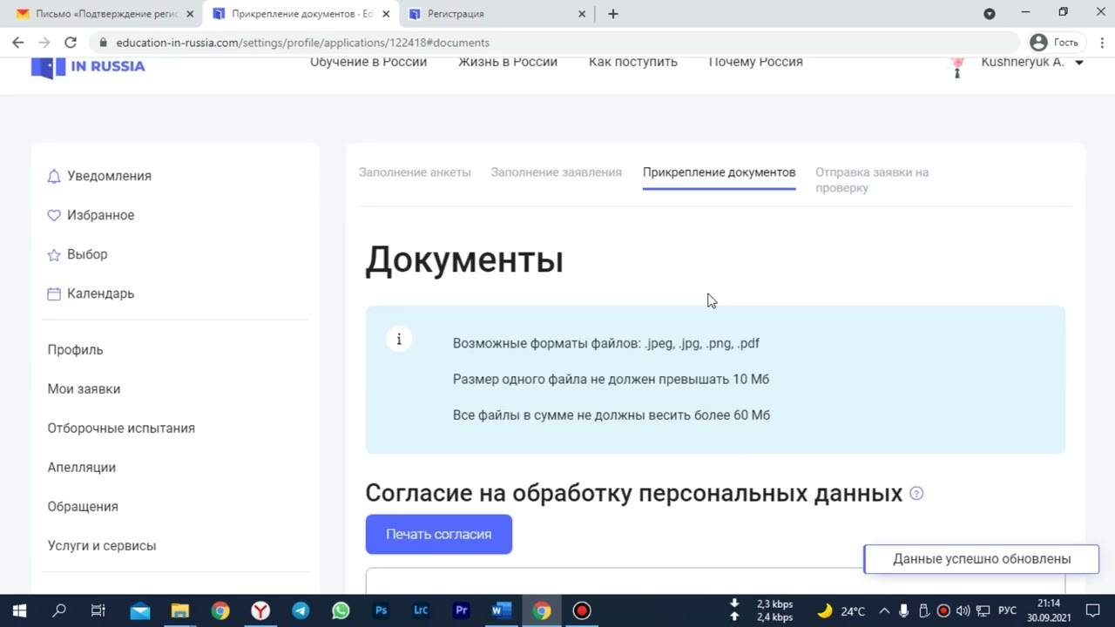
Task: Click the РУС language indicator in tray
Action: click(1007, 610)
